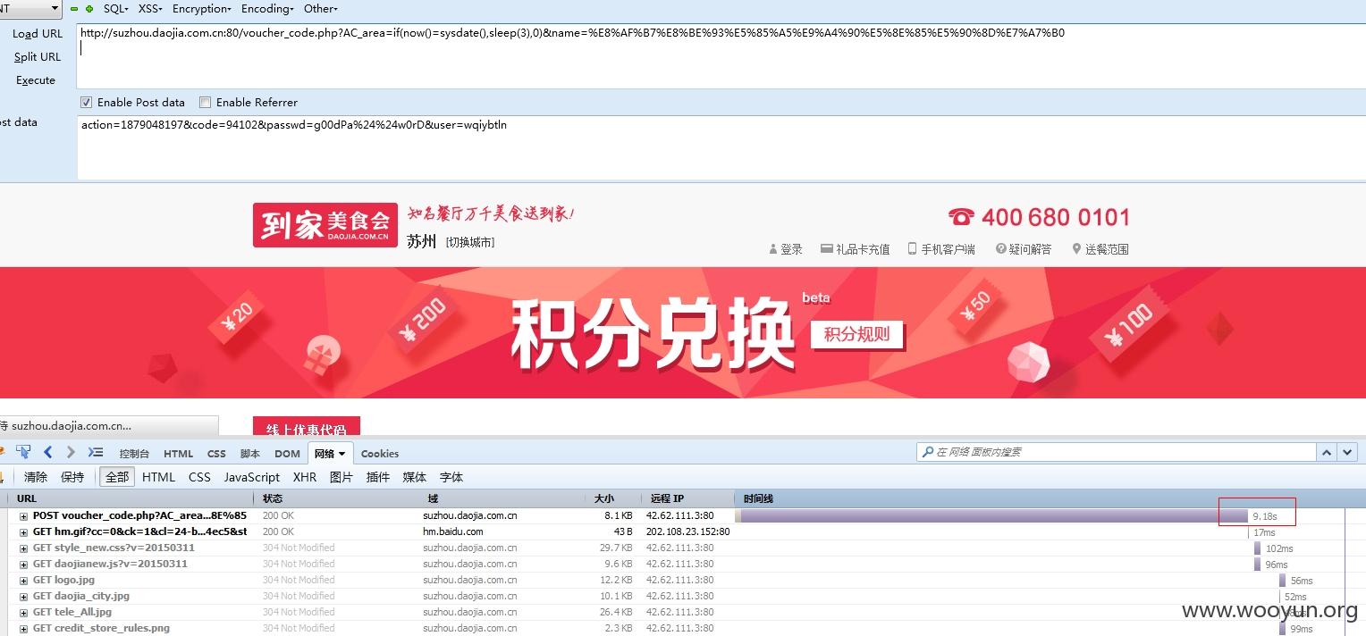Expand the GET daojianew.js request row

point(24,565)
